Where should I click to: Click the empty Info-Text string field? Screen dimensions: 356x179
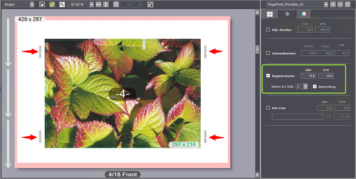tap(298, 116)
